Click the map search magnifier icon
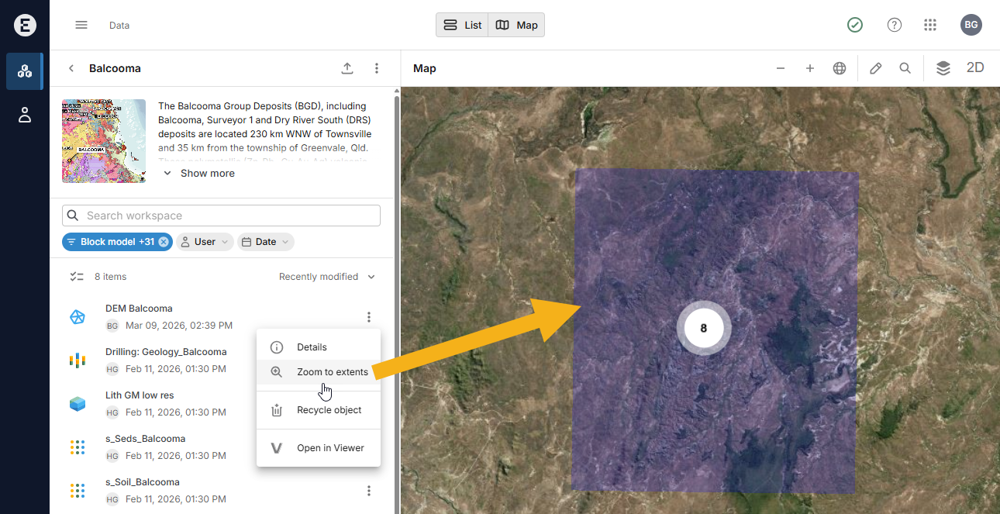1000x514 pixels. click(x=905, y=68)
